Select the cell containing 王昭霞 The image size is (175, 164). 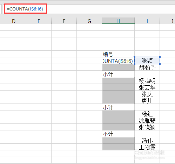point(147,147)
